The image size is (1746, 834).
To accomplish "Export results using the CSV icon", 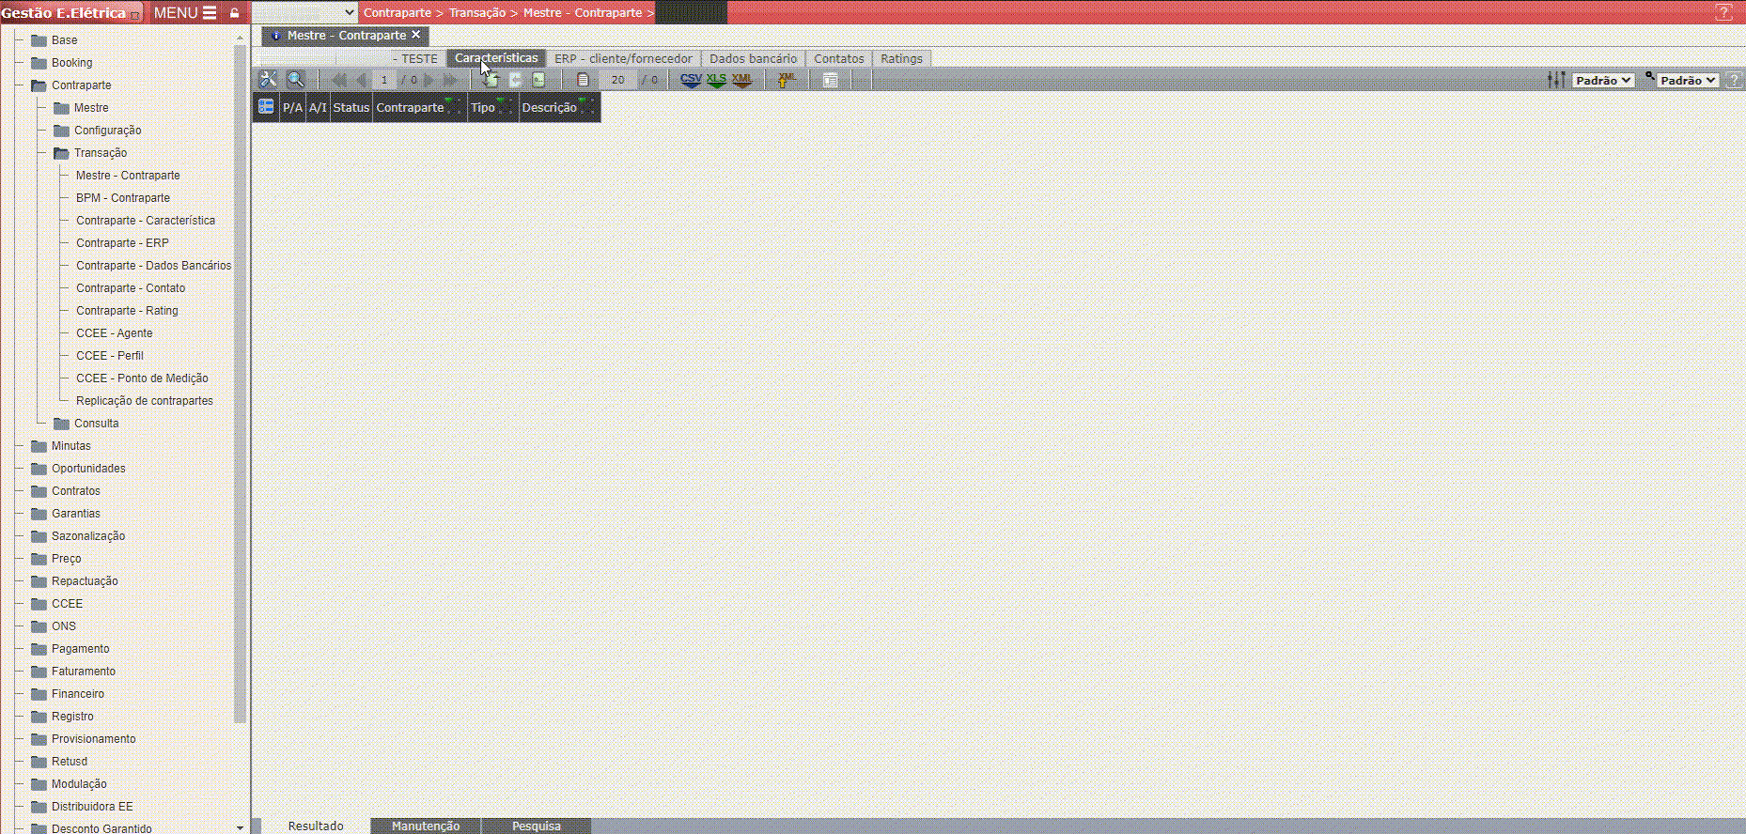I will pyautogui.click(x=691, y=80).
